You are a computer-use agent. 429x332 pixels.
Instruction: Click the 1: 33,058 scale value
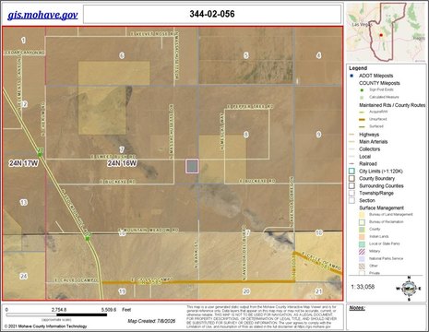click(363, 287)
